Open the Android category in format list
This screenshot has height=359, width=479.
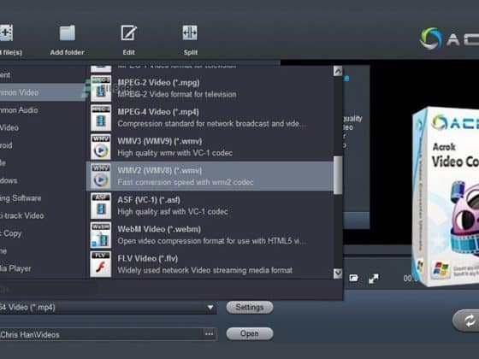click(x=43, y=145)
